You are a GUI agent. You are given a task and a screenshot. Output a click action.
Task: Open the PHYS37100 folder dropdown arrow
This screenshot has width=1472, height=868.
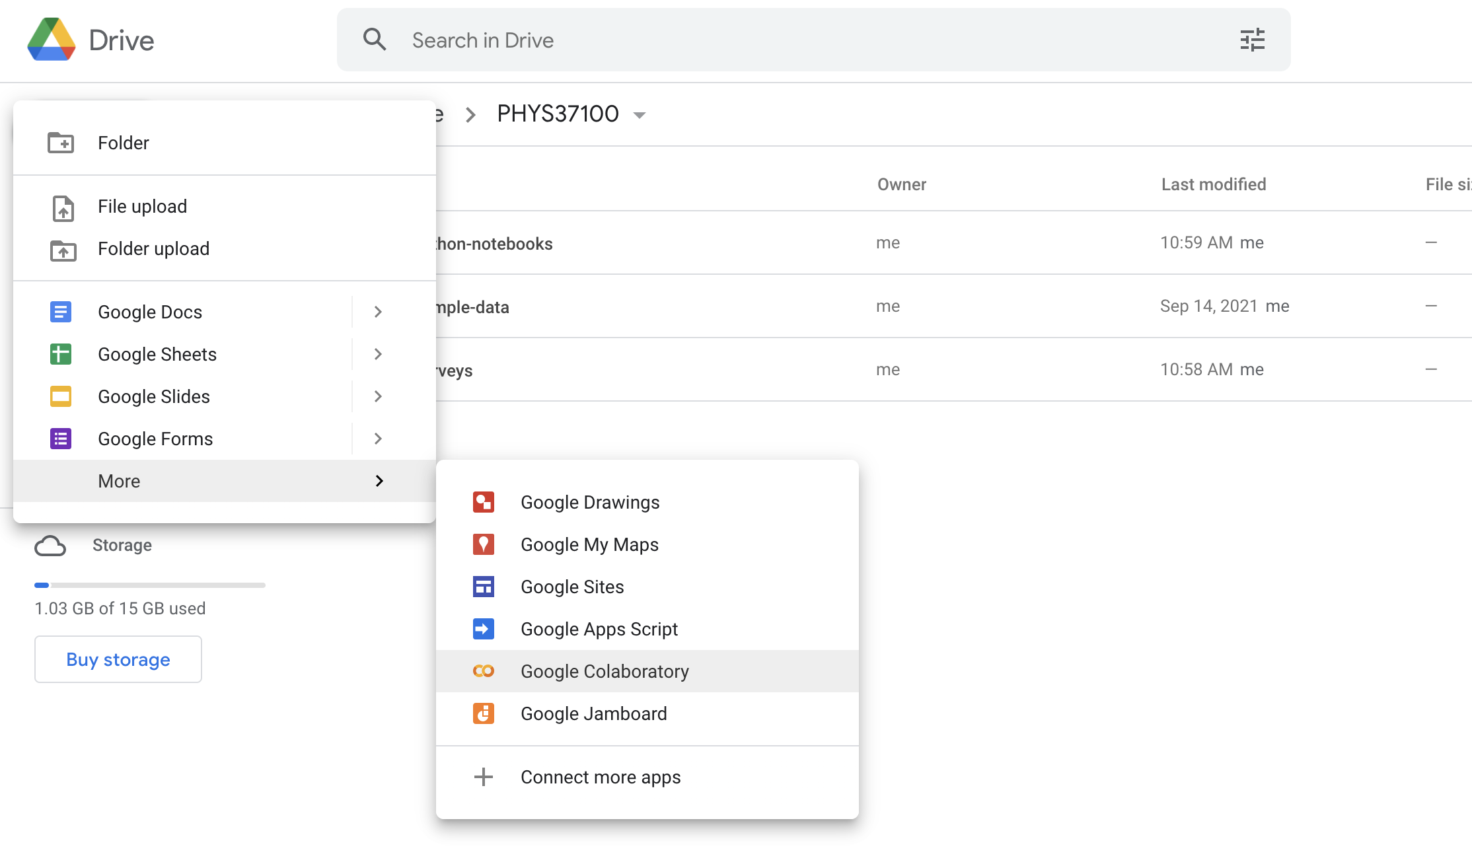(x=639, y=115)
